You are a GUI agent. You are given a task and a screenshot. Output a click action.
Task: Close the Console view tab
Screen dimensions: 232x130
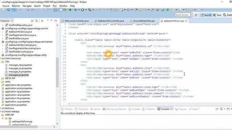click(x=171, y=109)
